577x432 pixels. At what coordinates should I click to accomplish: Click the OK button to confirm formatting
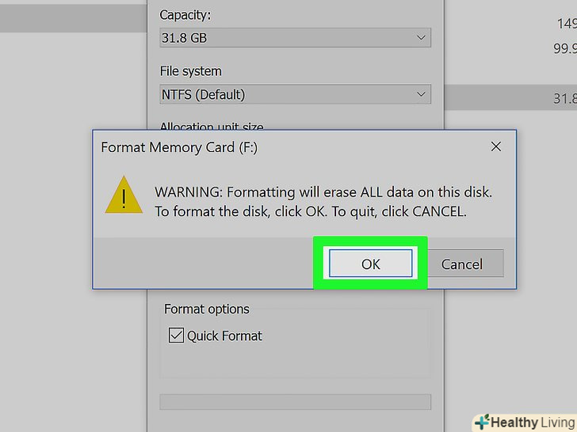371,263
